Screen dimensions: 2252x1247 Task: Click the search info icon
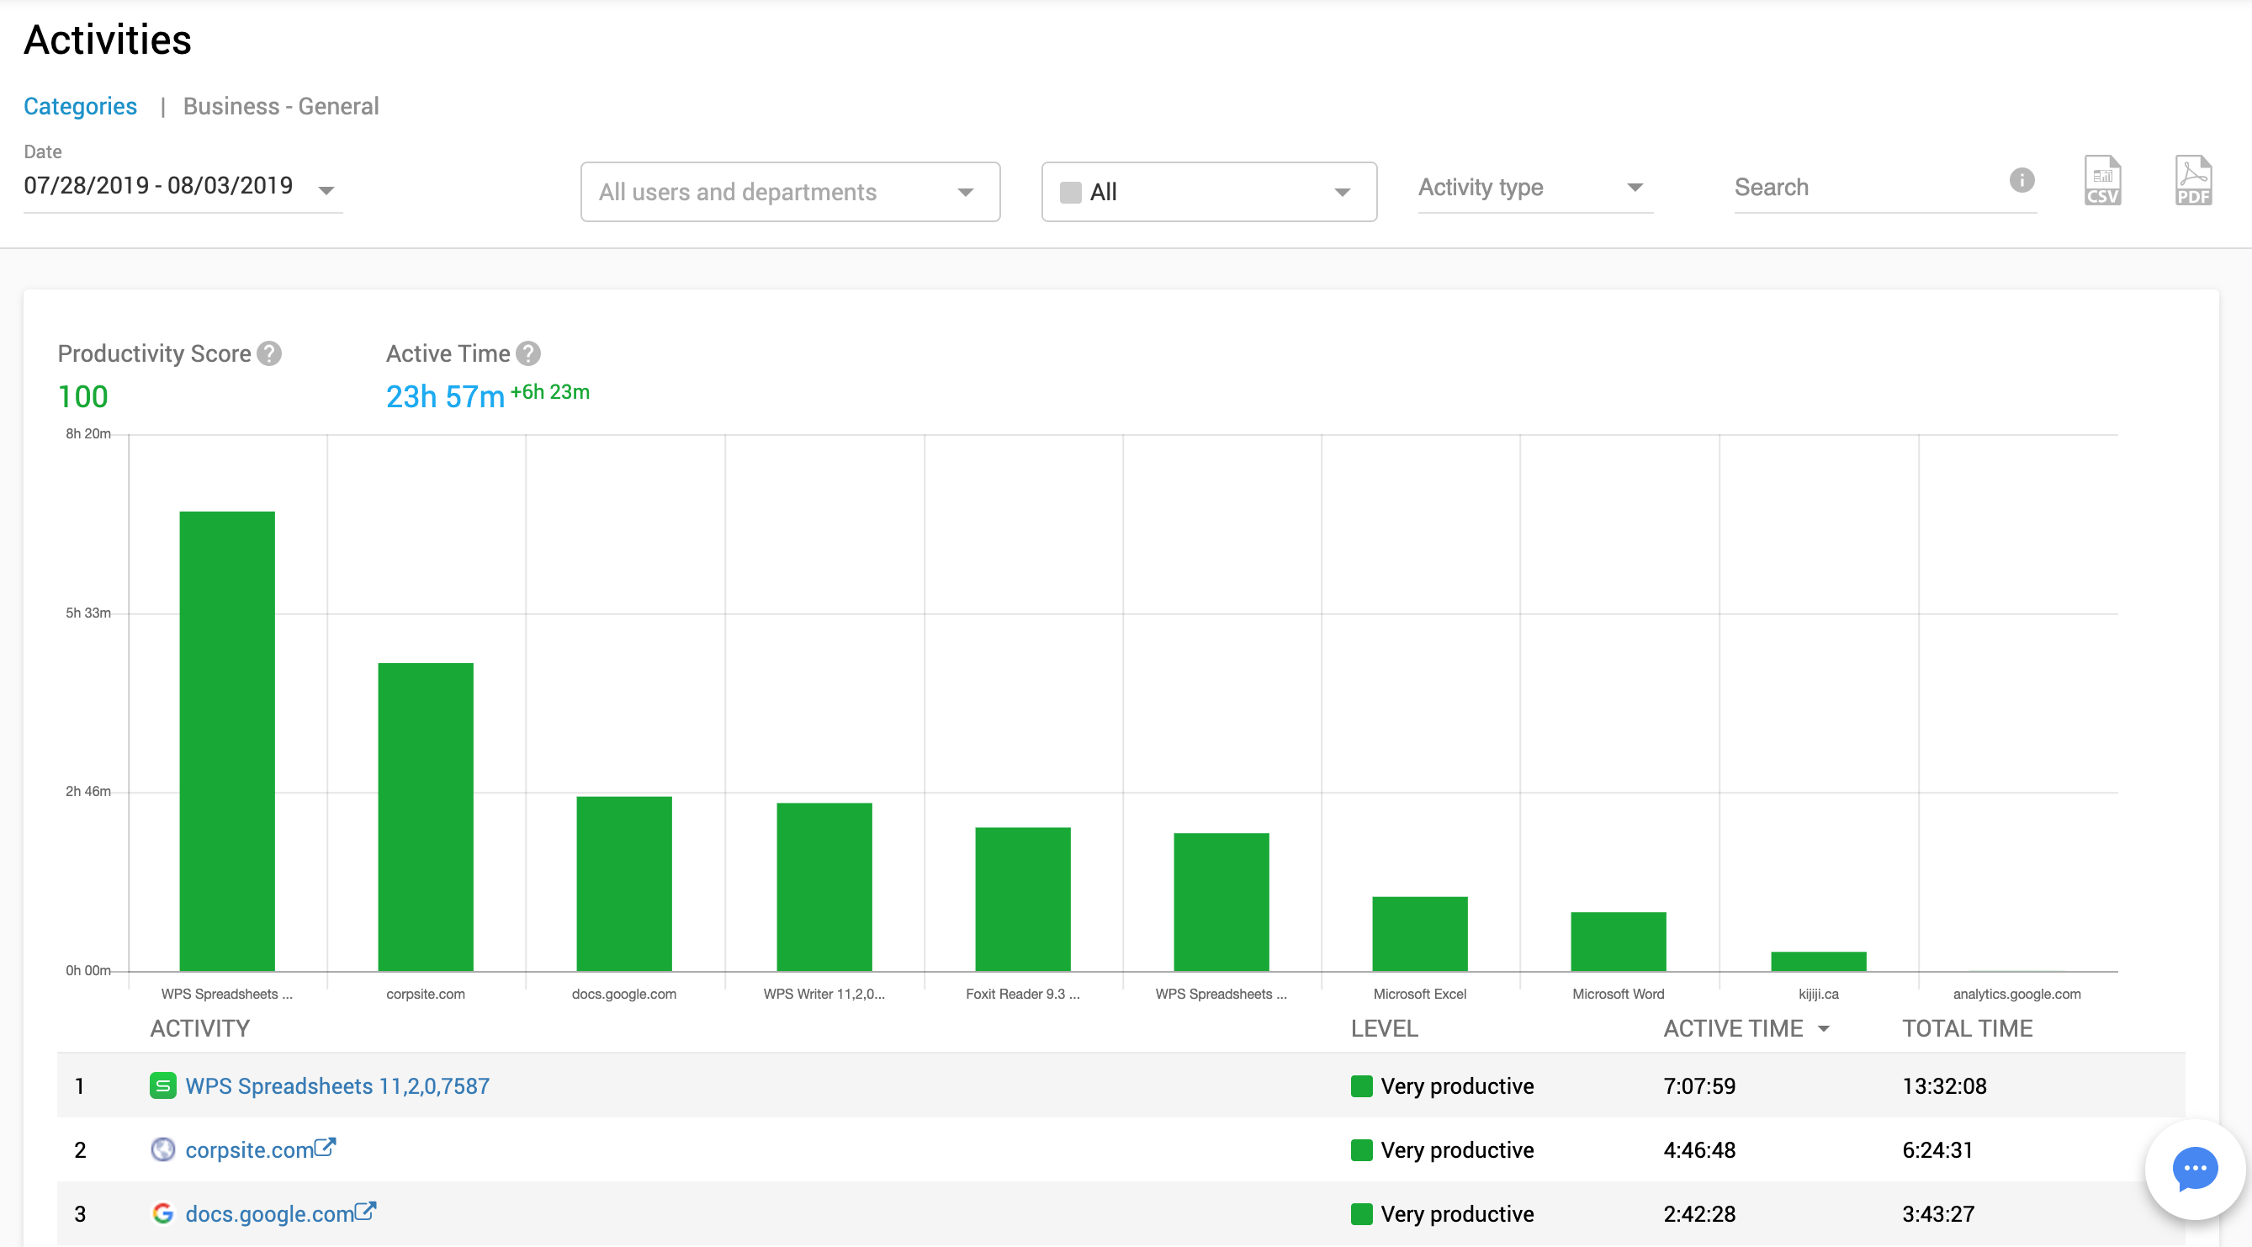[x=2022, y=180]
